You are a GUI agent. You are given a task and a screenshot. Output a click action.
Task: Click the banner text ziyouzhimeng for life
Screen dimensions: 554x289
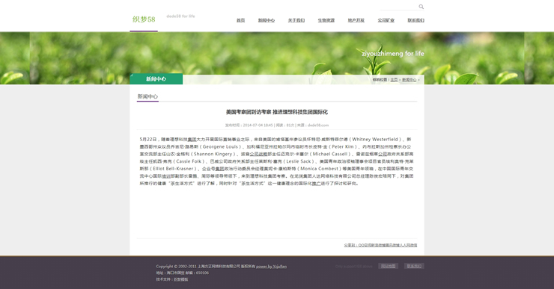[x=393, y=54]
